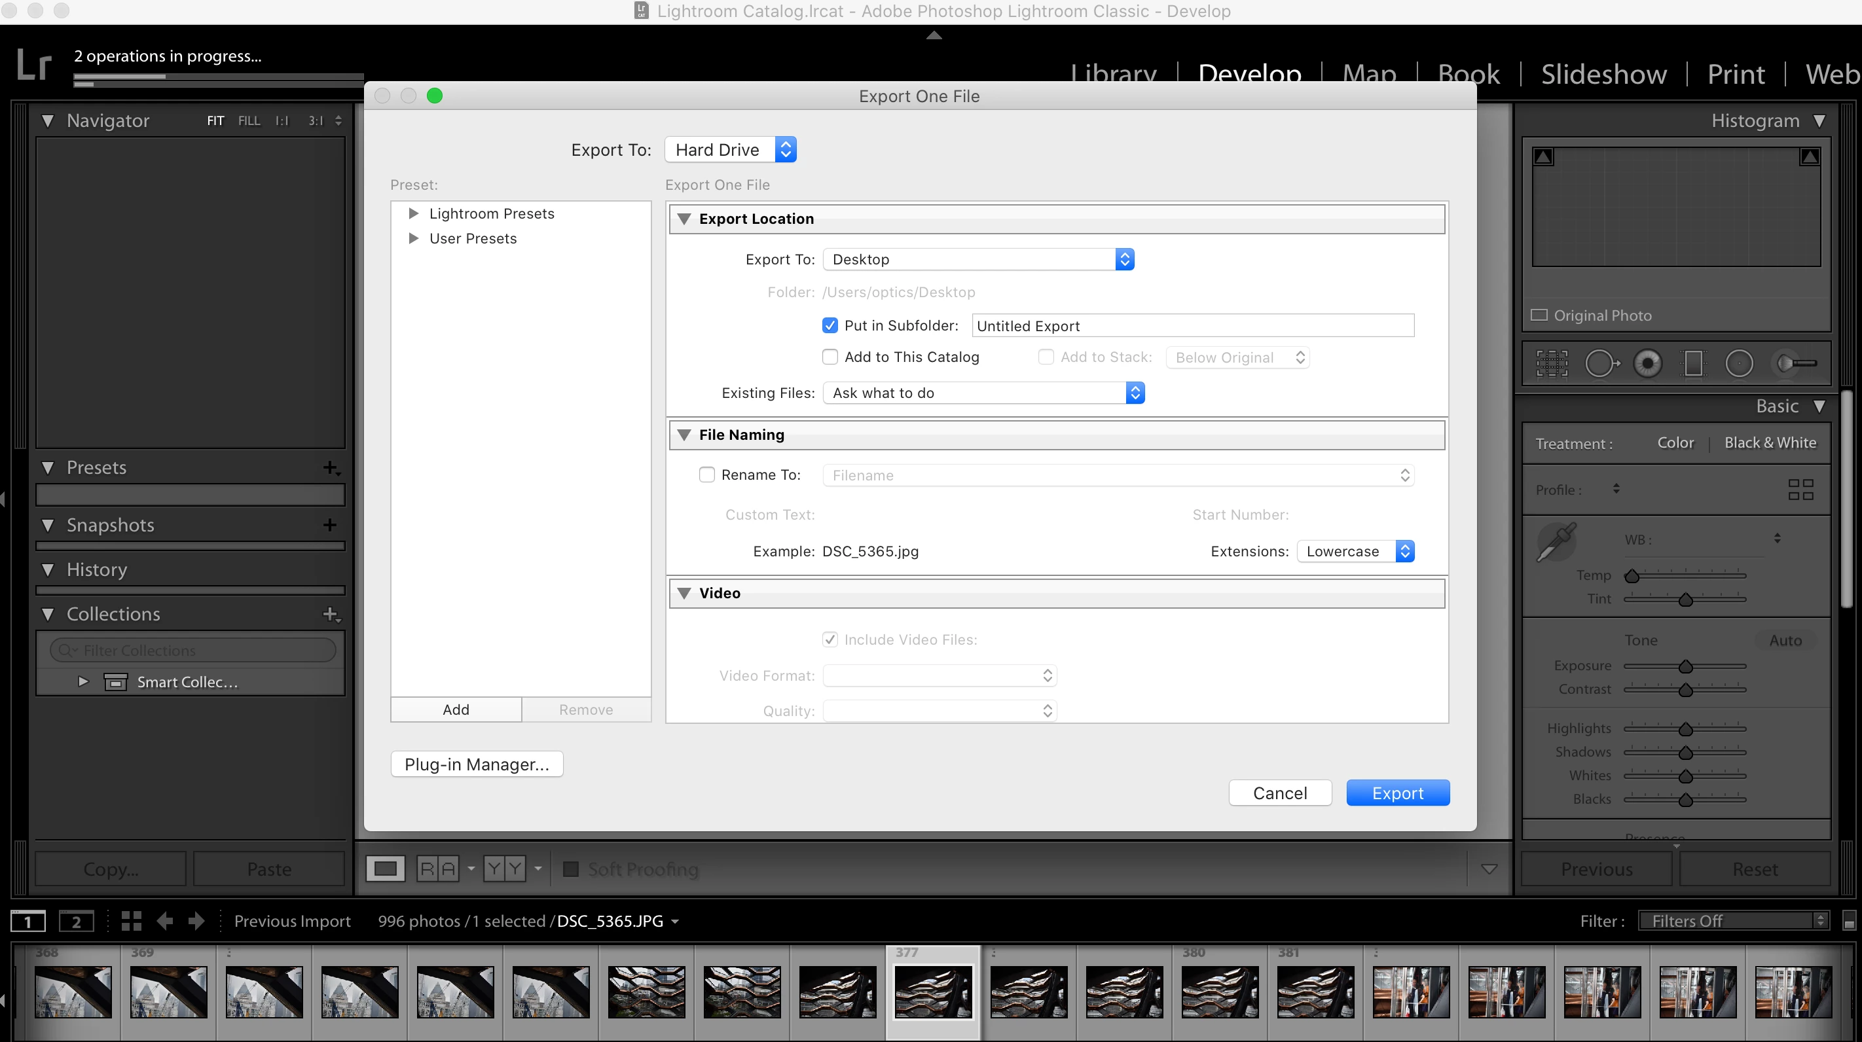The width and height of the screenshot is (1862, 1042).
Task: Collapse the Export Location section
Action: (684, 219)
